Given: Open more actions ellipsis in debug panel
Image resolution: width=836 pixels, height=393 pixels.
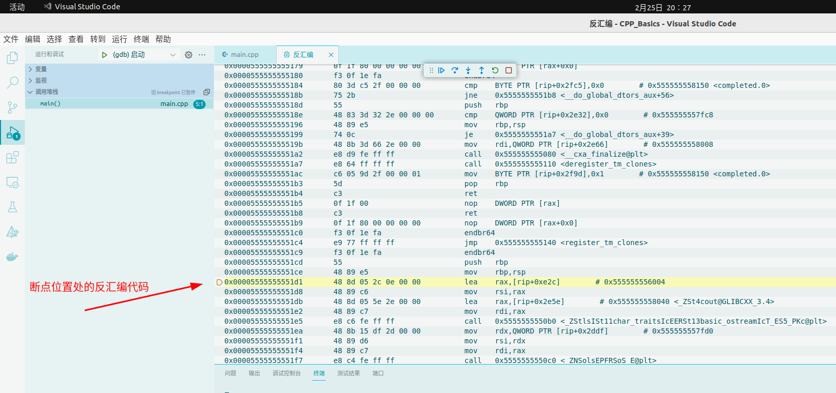Looking at the screenshot, I should [202, 55].
